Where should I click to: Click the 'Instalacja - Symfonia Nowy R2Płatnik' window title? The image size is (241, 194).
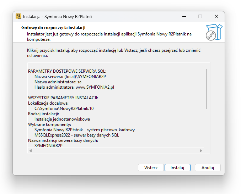pos(58,17)
